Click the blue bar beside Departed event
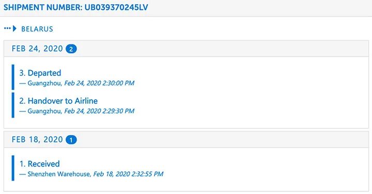The width and height of the screenshot is (372, 194). 13,77
